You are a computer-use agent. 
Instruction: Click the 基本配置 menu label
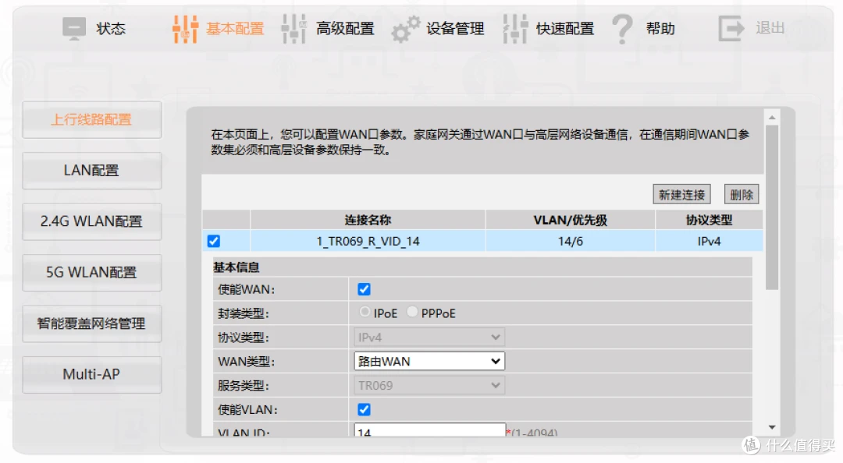[x=236, y=29]
